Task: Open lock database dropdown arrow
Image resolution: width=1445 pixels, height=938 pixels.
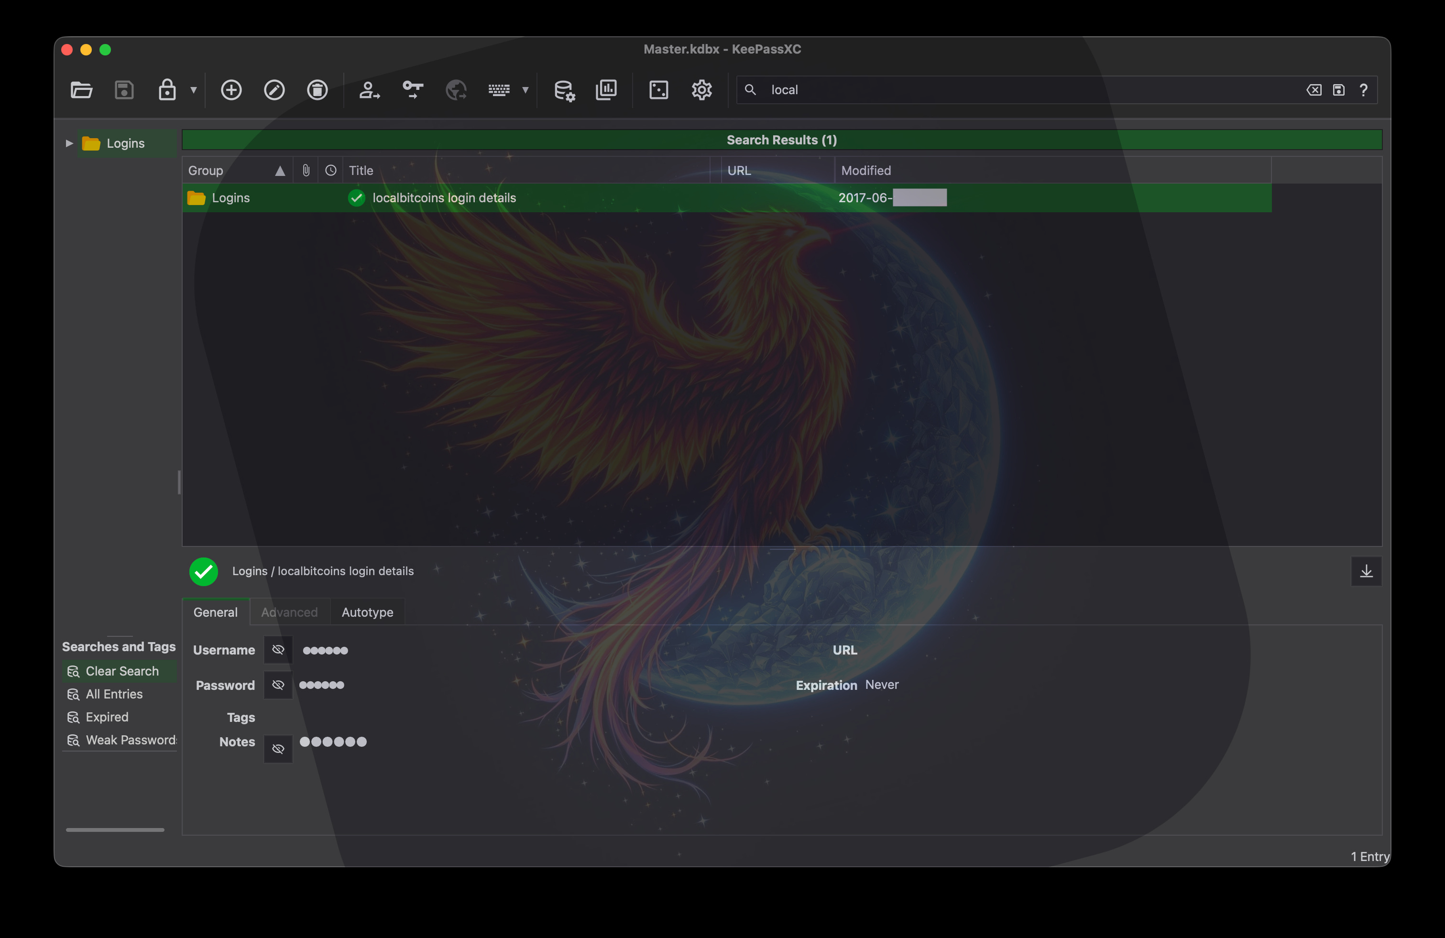Action: pos(194,90)
